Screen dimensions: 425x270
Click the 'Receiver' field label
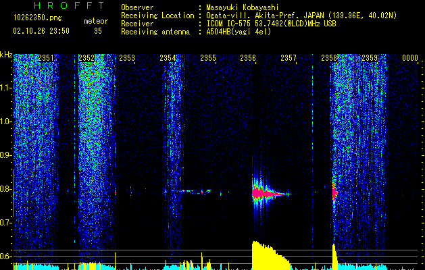[137, 24]
